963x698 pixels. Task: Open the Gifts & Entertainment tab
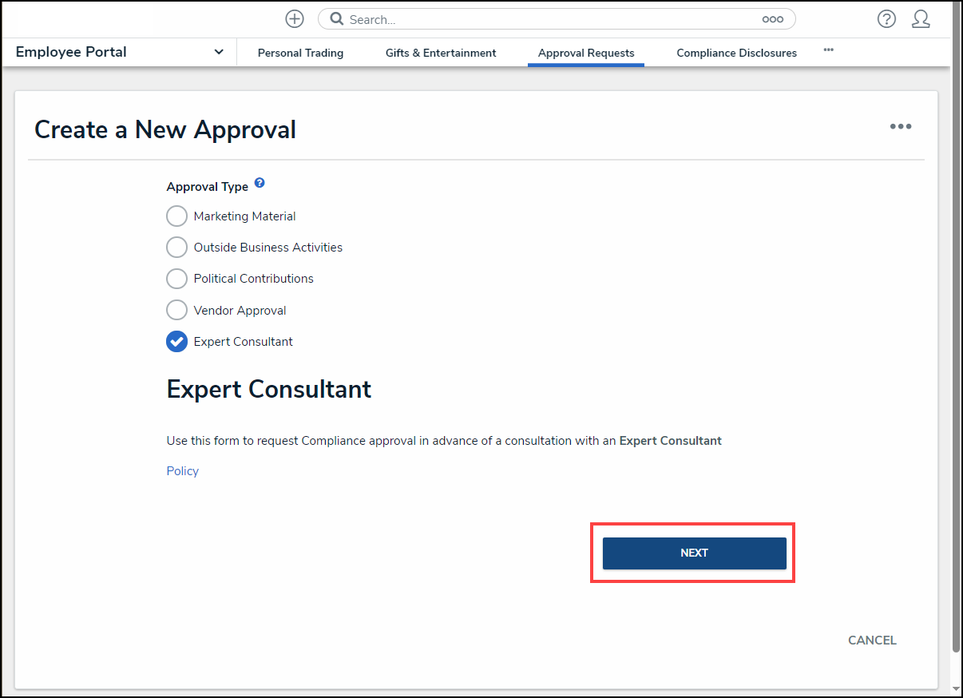tap(441, 54)
